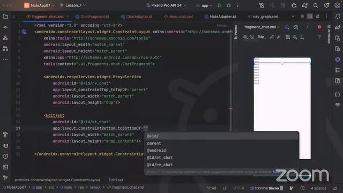Screen dimensions: 343x193
Task: Toggle the magic wand Infer Constraints tool
Action: [x=279, y=37]
